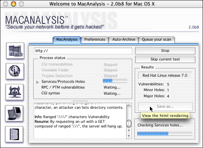
Task: Click the Services/Protocols Holes progress bar
Action: (x=115, y=81)
